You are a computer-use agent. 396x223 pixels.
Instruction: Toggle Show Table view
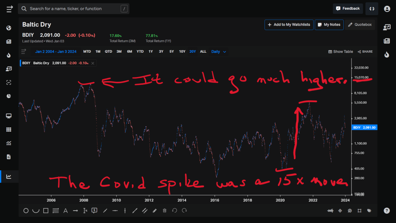click(x=341, y=51)
